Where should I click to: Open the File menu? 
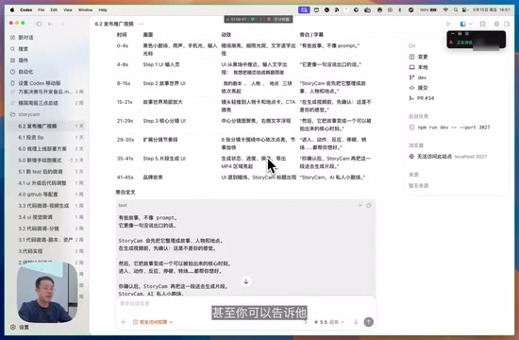pos(41,10)
